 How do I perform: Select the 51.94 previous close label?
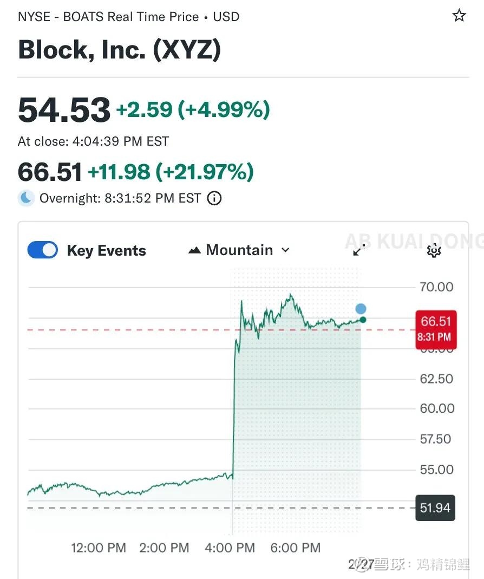pyautogui.click(x=435, y=508)
